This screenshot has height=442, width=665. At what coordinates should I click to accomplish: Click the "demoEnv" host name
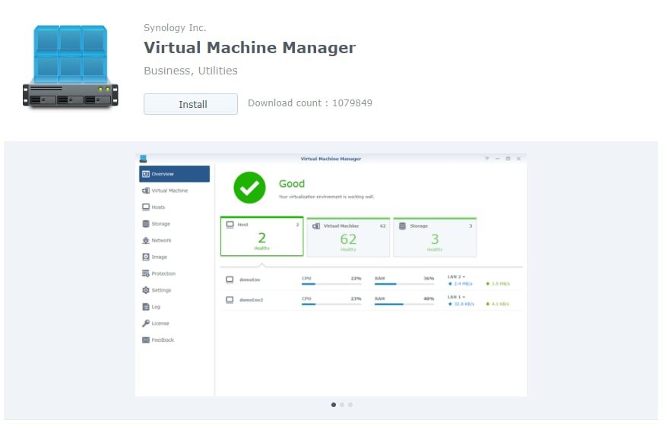click(x=250, y=279)
